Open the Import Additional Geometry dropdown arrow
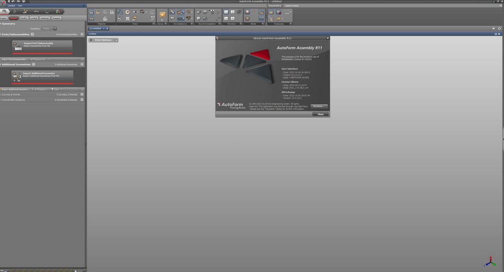Screen dimensions: 504x272 [33, 90]
